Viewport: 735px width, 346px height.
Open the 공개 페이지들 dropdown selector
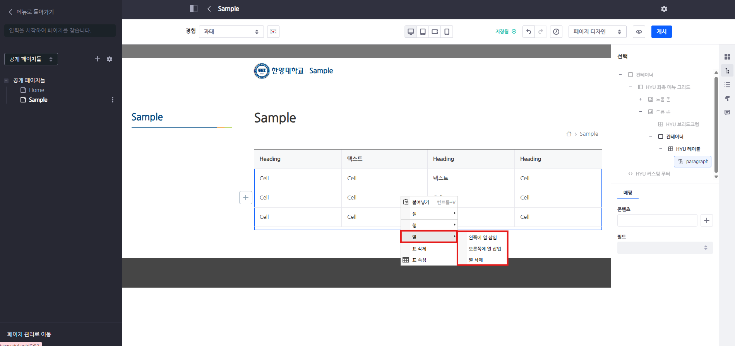(x=31, y=59)
